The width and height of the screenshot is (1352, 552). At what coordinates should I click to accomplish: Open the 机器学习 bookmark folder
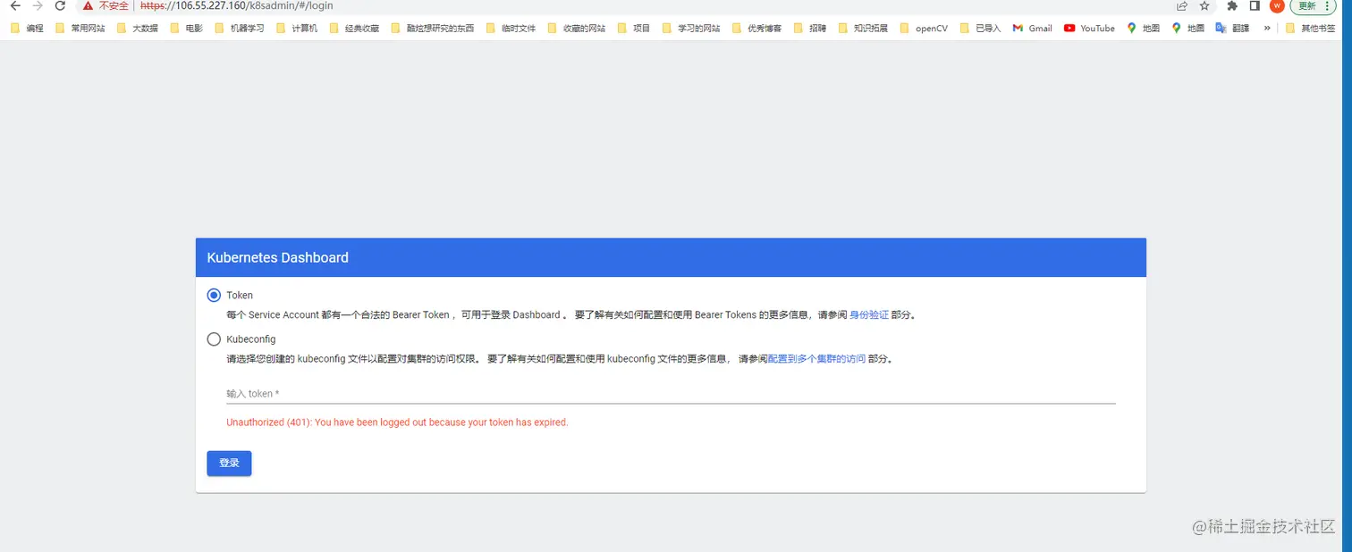click(x=240, y=28)
